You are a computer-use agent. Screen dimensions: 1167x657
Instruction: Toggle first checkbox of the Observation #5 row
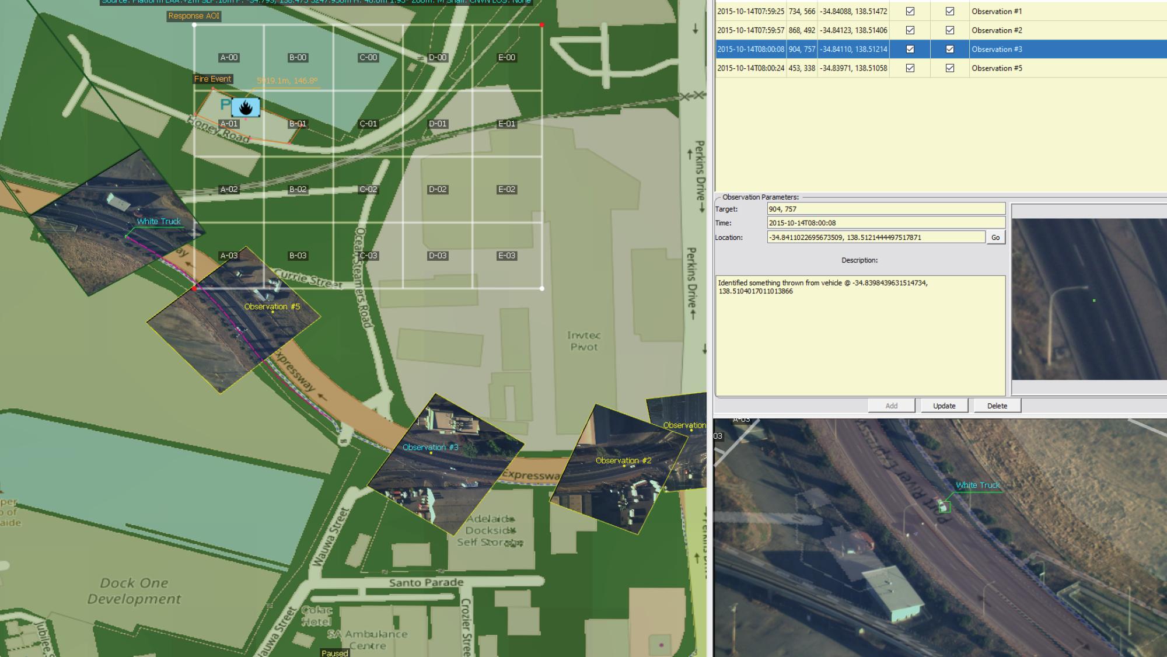pyautogui.click(x=910, y=68)
